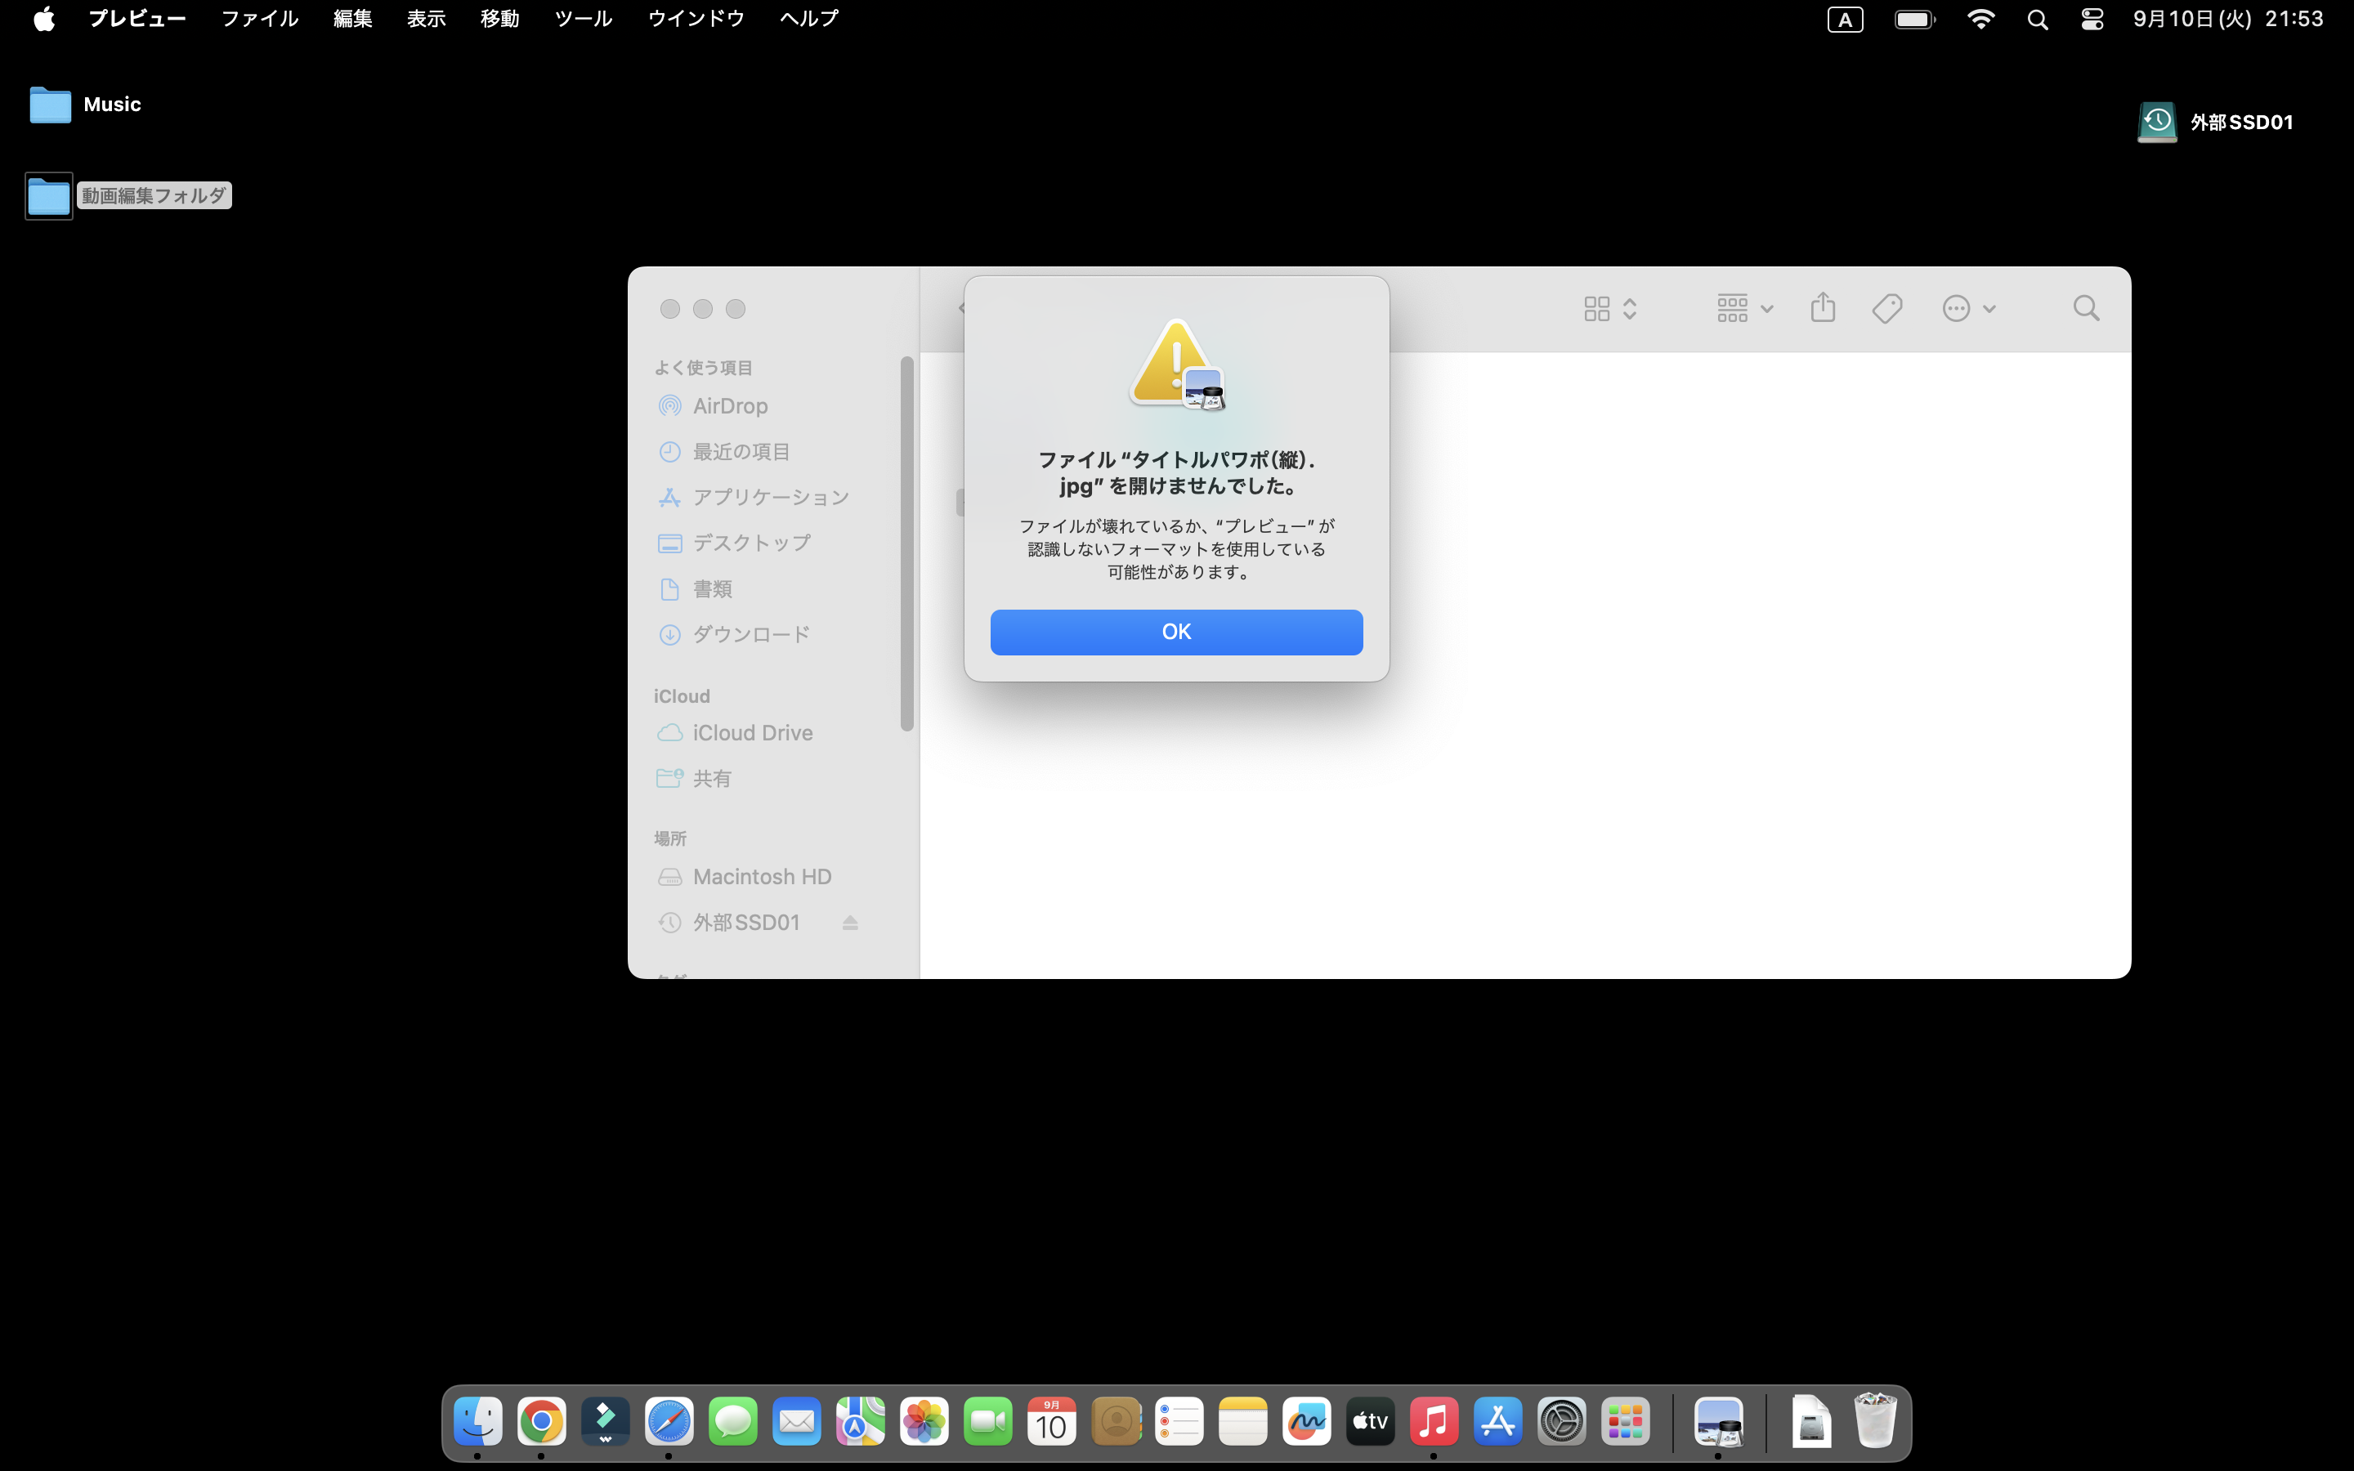
Task: Open iCloud Drive in the sidebar
Action: [752, 732]
